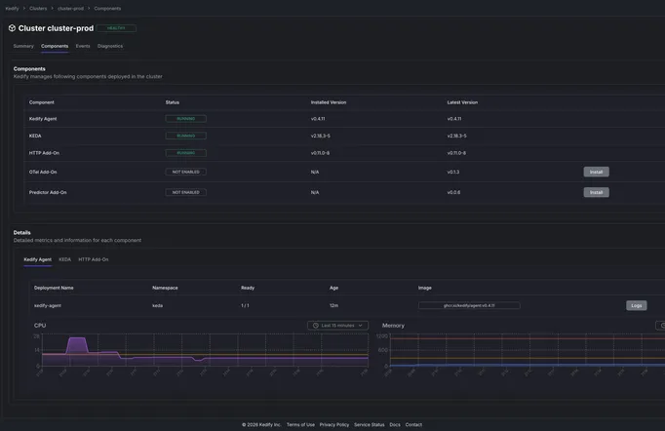Go to Kedify breadcrumb link
This screenshot has height=431, width=665.
tap(12, 8)
